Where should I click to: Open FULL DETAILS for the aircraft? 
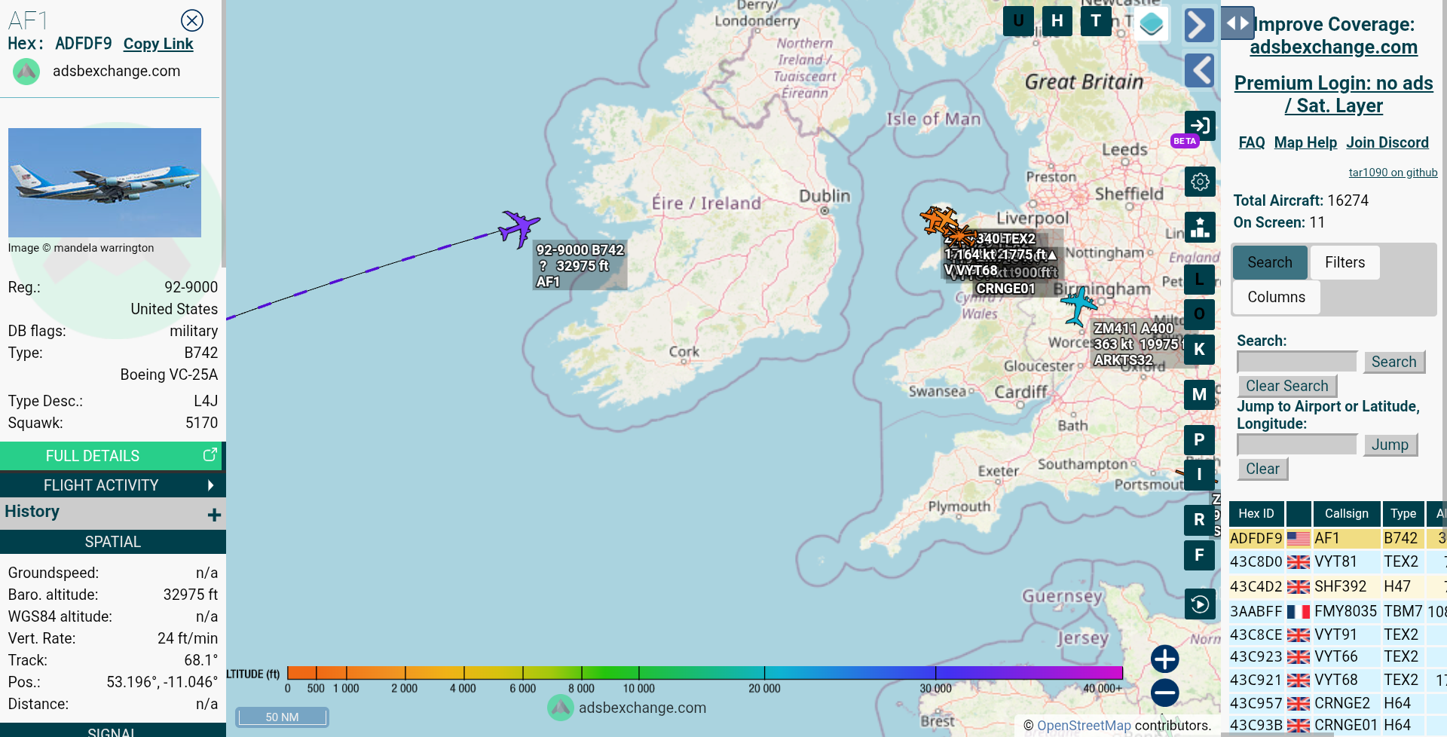[x=112, y=456]
